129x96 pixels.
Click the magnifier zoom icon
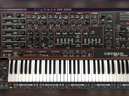(x=38, y=10)
